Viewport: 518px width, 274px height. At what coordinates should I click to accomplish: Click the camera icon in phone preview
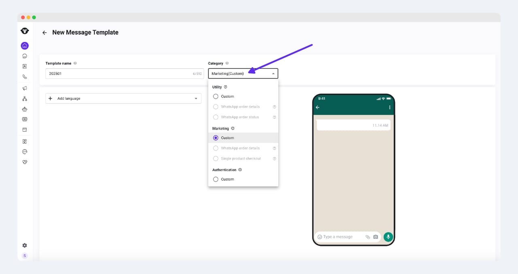coord(376,237)
